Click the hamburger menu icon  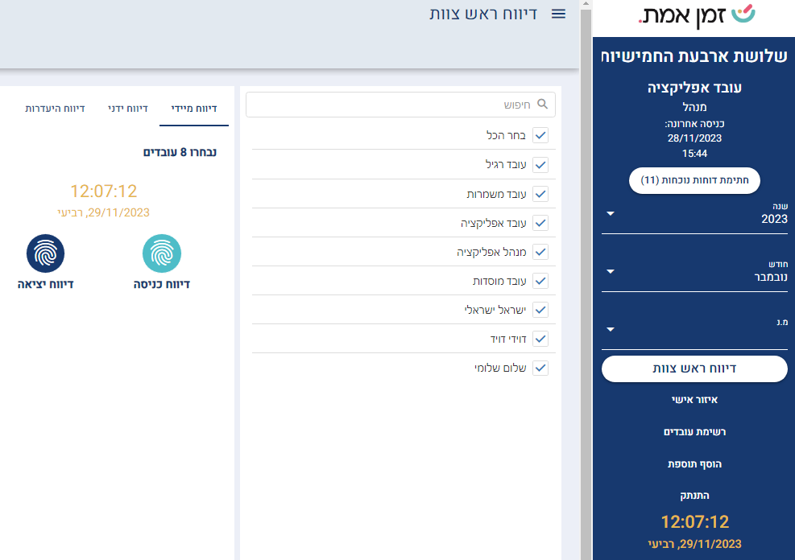(x=558, y=14)
